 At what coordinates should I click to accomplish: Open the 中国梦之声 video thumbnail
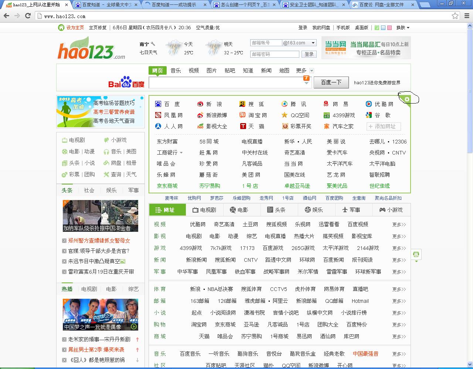click(101, 314)
